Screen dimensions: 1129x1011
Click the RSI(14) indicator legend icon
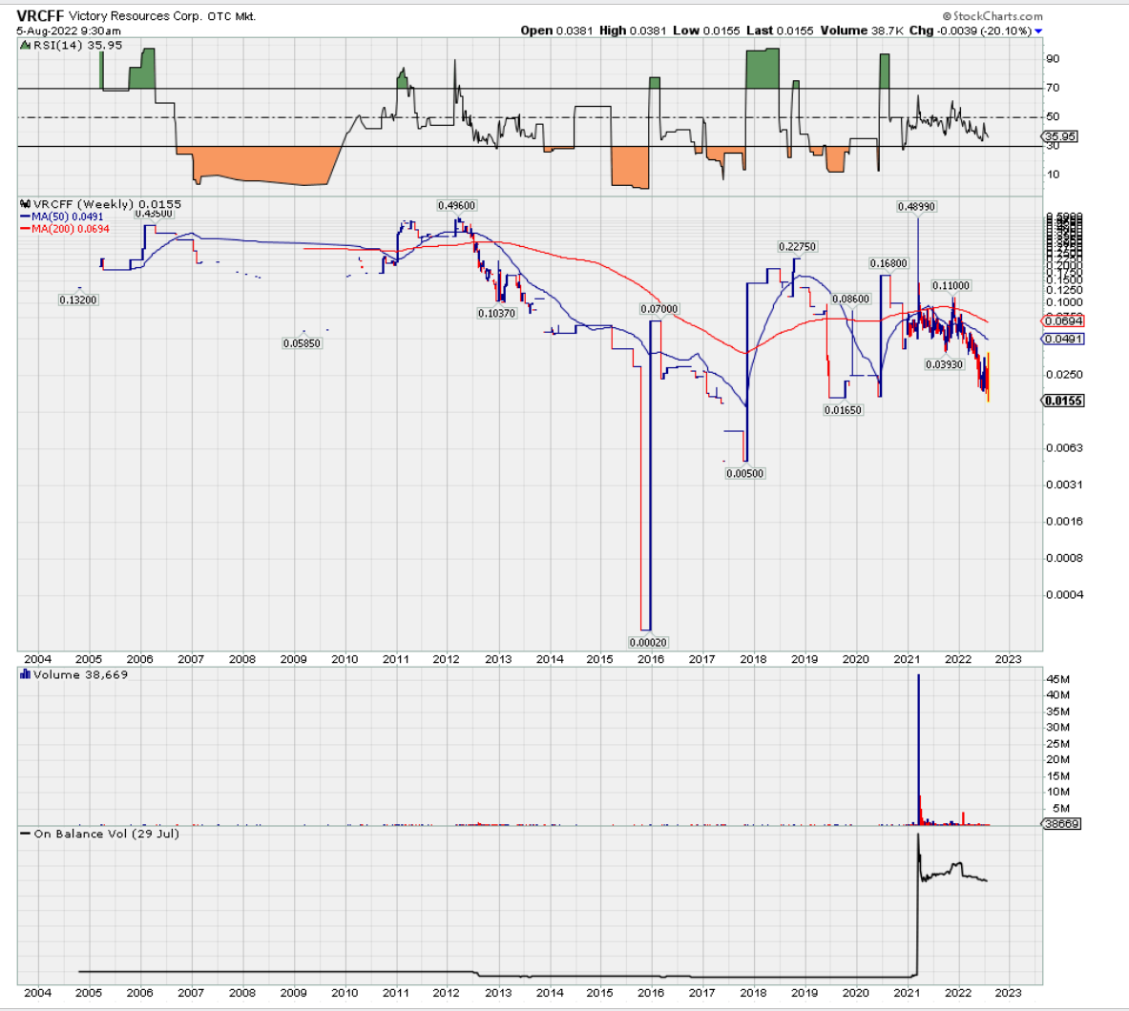(x=26, y=46)
